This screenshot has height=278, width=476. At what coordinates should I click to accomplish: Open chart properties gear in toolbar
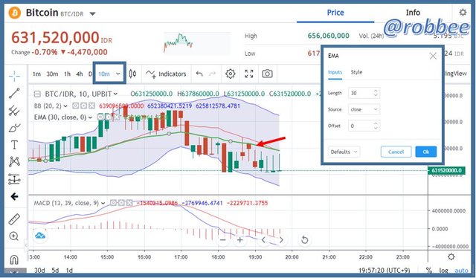[231, 74]
